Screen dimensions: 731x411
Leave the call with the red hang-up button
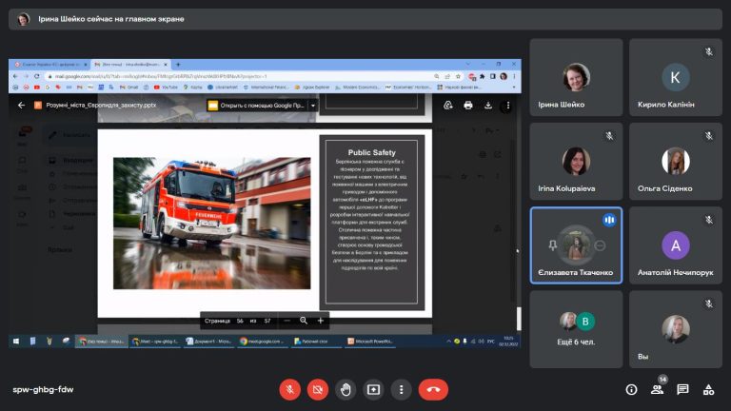coord(433,389)
